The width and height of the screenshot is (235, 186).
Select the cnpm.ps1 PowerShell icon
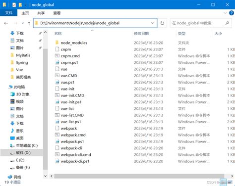click(x=57, y=62)
